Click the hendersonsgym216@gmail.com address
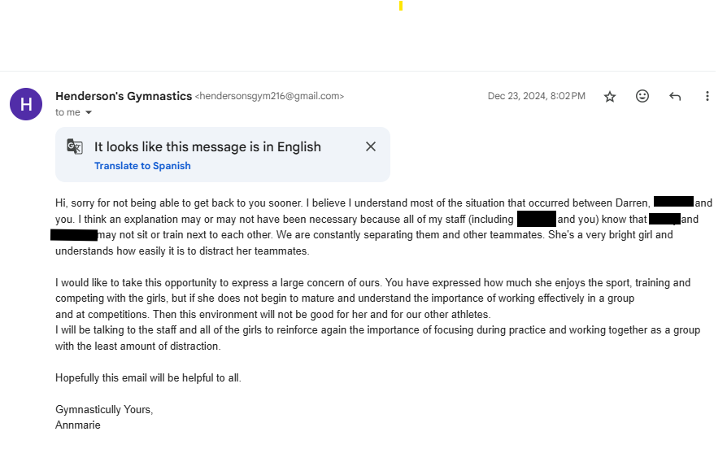727x449 pixels. 269,96
